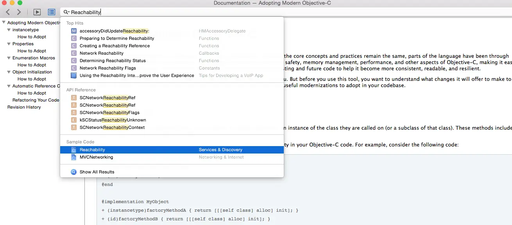Select How to Adopt under Enumeration Macros

pos(32,65)
